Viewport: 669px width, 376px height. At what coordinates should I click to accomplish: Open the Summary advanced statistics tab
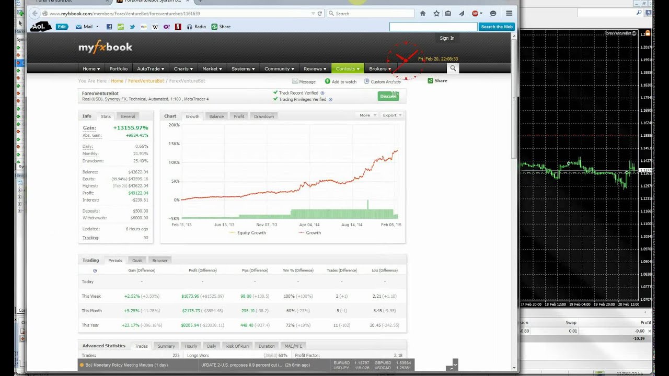166,346
